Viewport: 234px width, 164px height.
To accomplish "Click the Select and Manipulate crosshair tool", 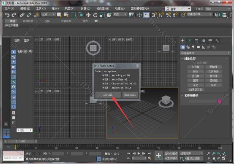I will (139, 15).
